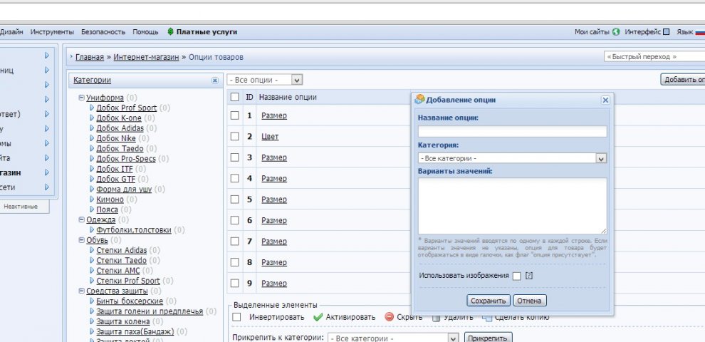The height and width of the screenshot is (342, 705).
Task: Click the Категории panel title link
Action: point(92,80)
